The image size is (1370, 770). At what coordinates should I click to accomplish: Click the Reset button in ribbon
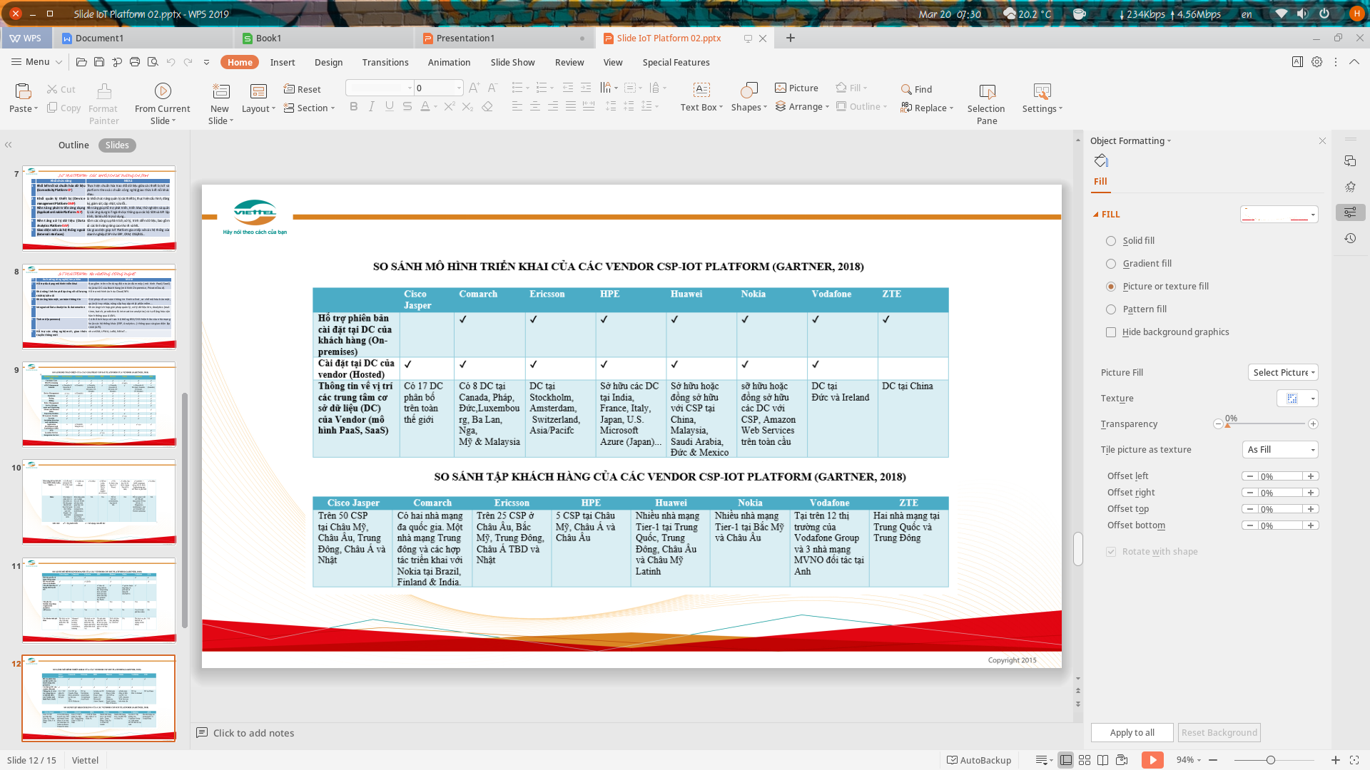tap(302, 89)
